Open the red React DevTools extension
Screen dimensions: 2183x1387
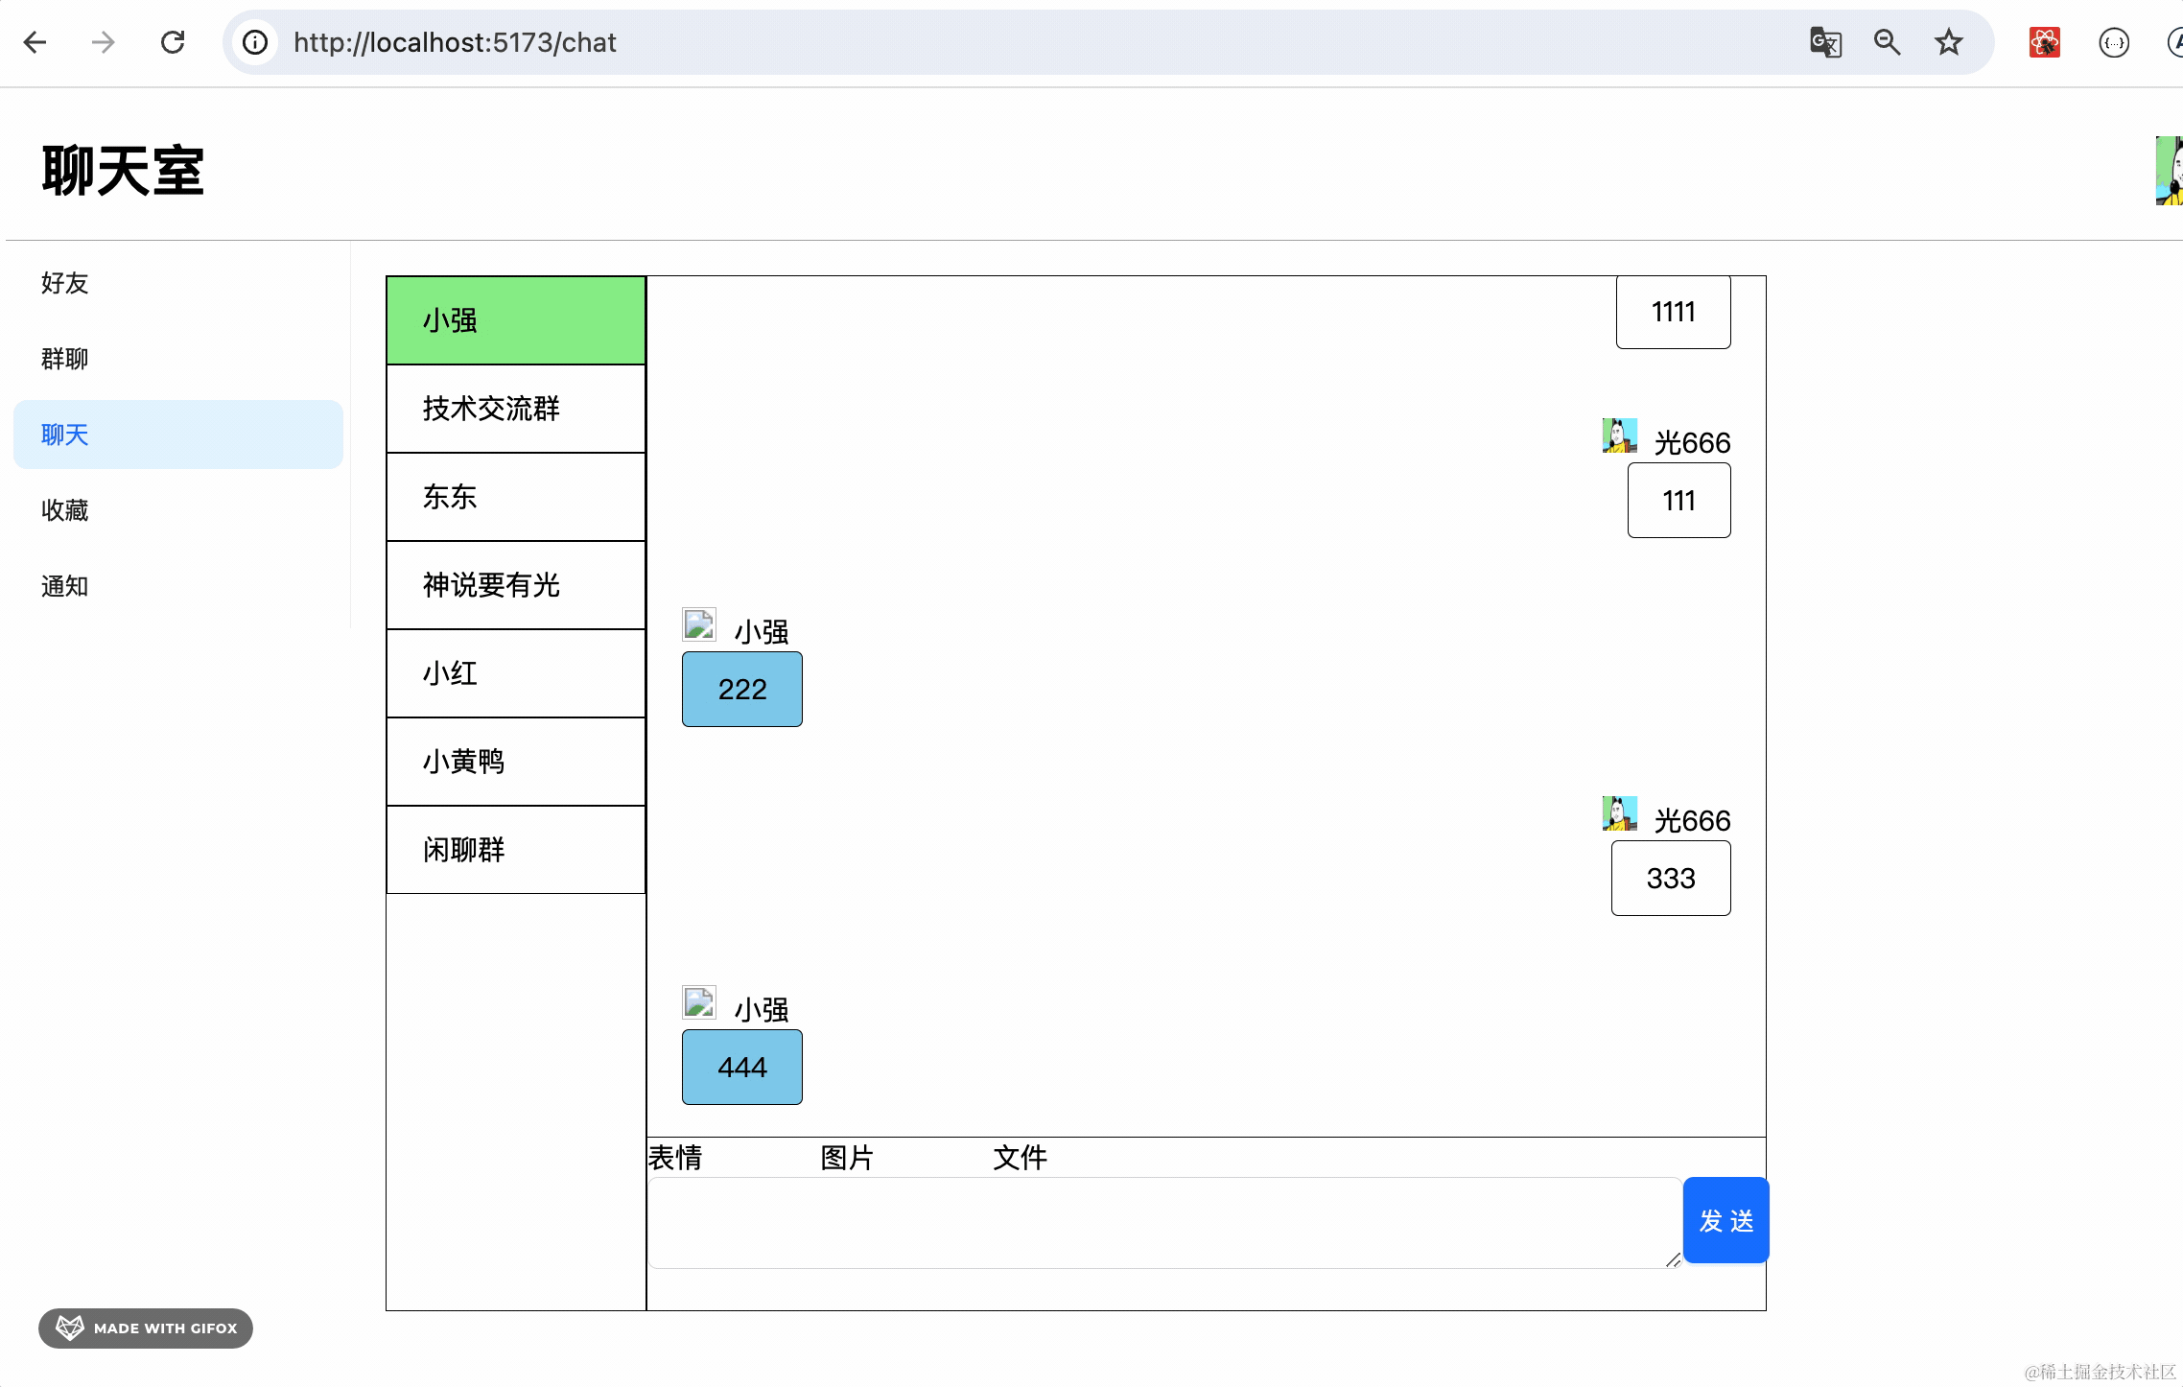click(2044, 42)
